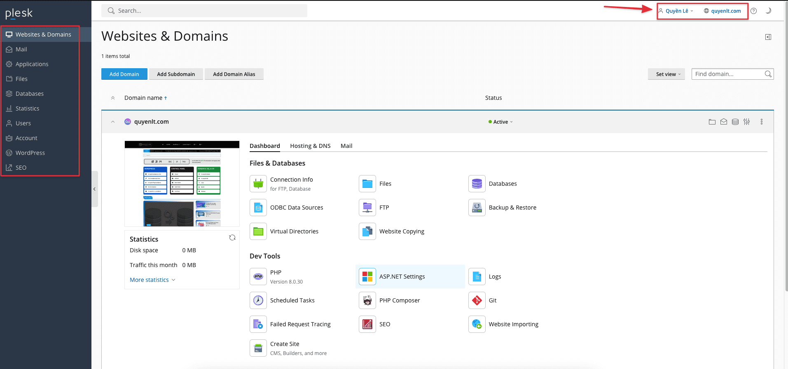Expand the Set view dropdown

[x=666, y=74]
